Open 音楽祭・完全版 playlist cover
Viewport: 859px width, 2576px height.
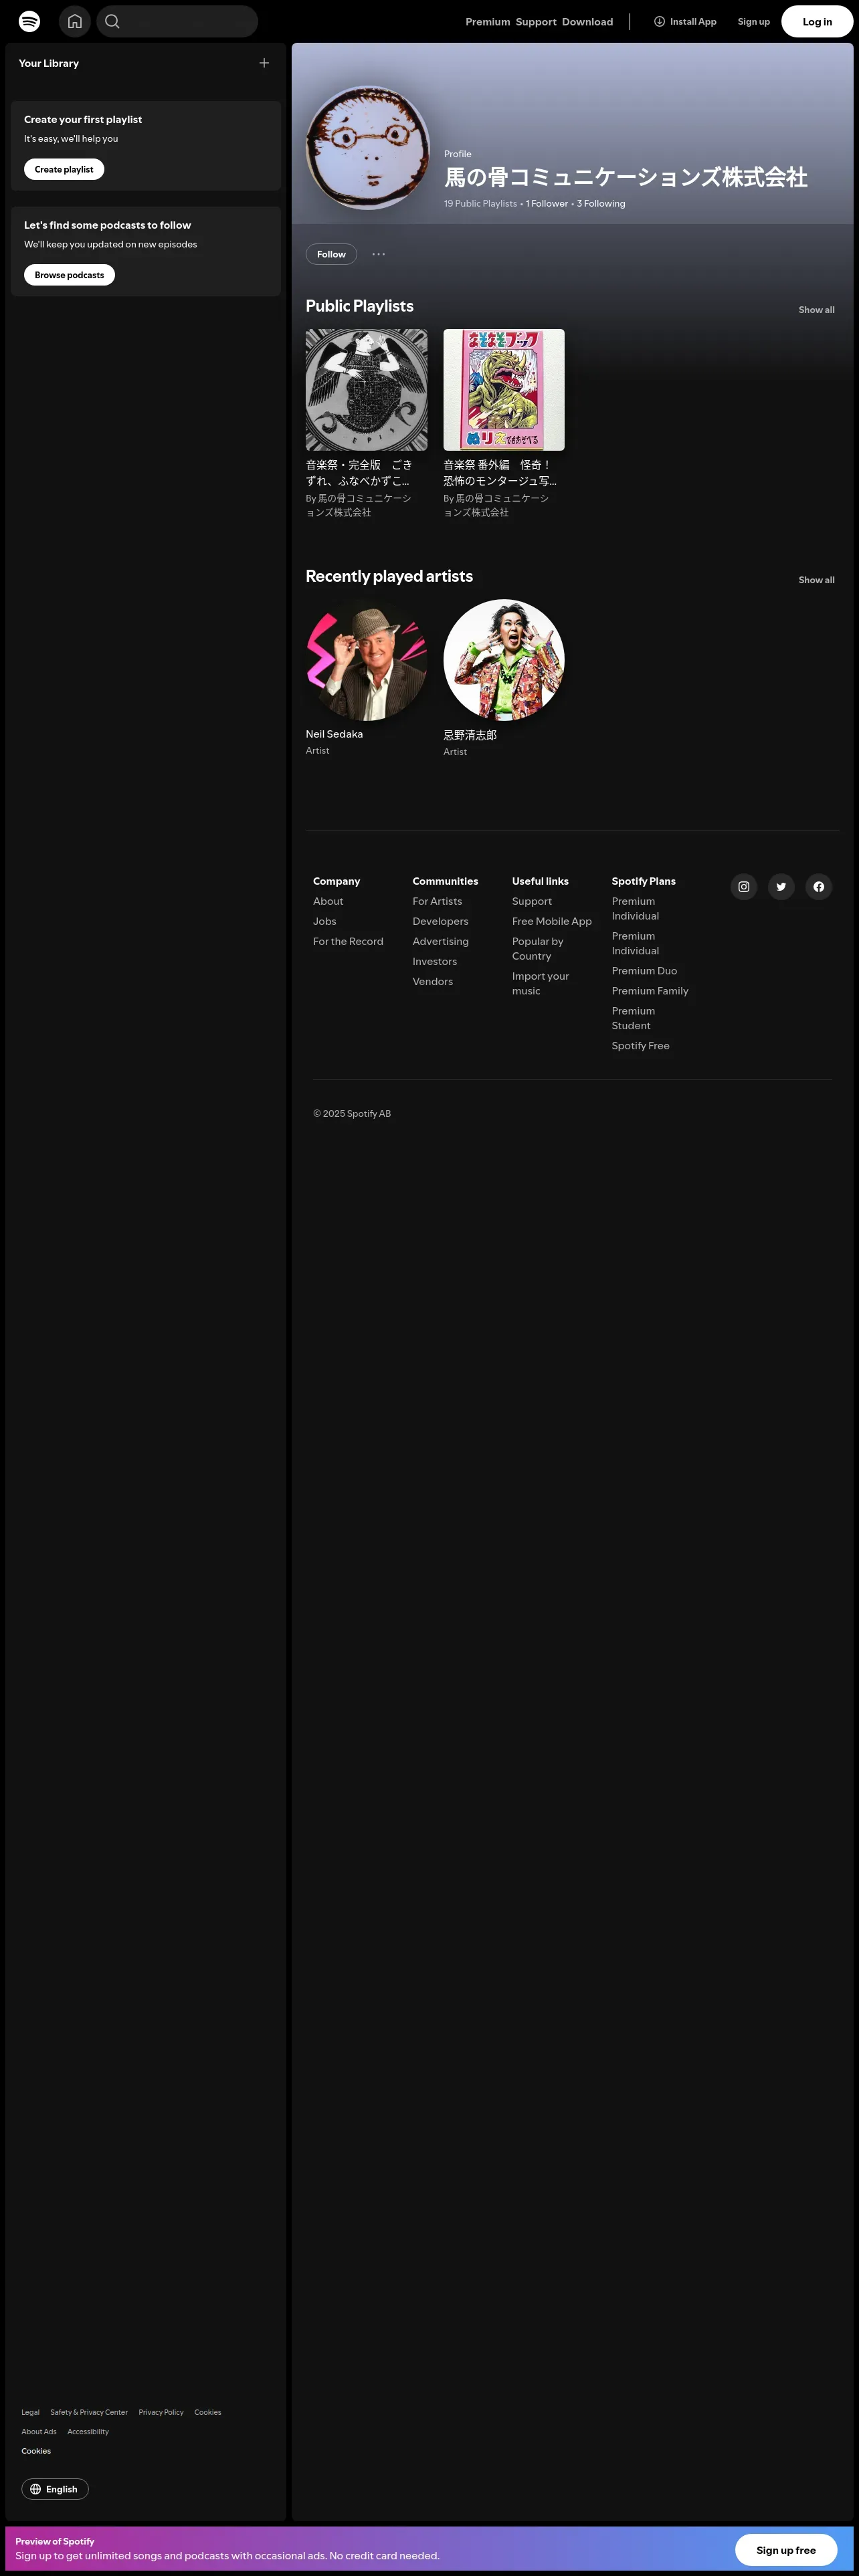366,390
